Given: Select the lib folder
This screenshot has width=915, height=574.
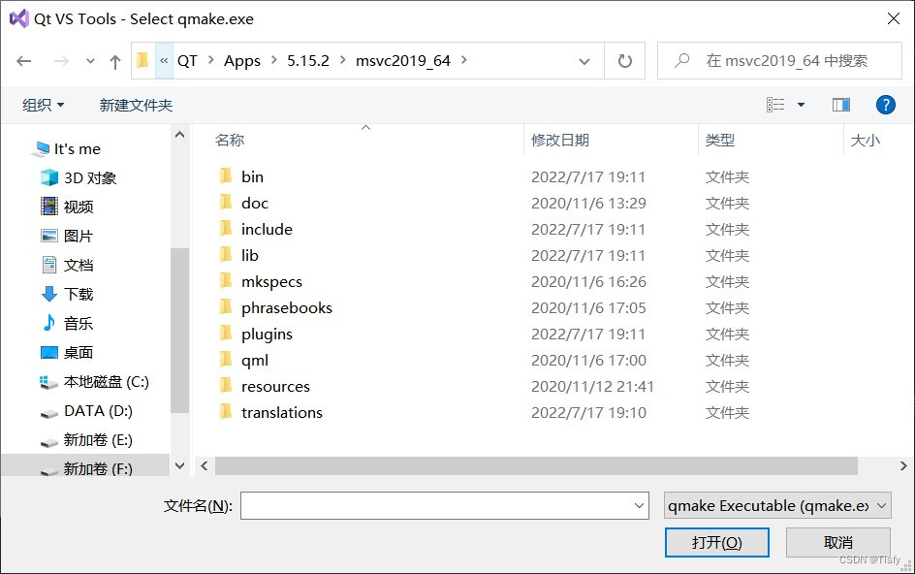Looking at the screenshot, I should pyautogui.click(x=250, y=256).
